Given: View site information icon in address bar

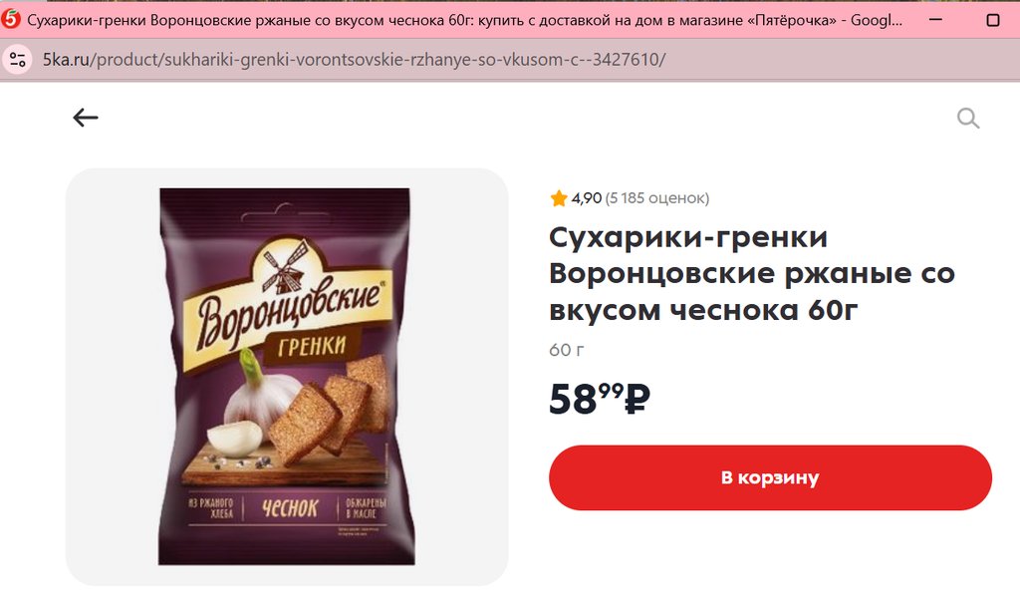Looking at the screenshot, I should 18,60.
